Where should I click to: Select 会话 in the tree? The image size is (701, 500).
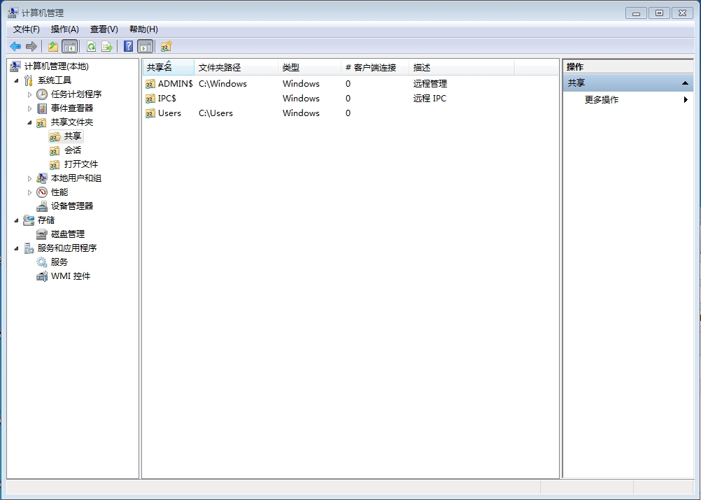[x=73, y=150]
